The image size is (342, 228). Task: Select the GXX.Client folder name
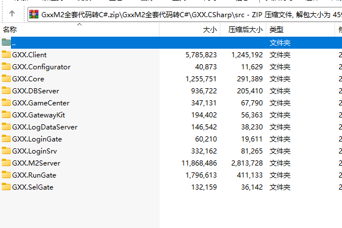click(29, 55)
